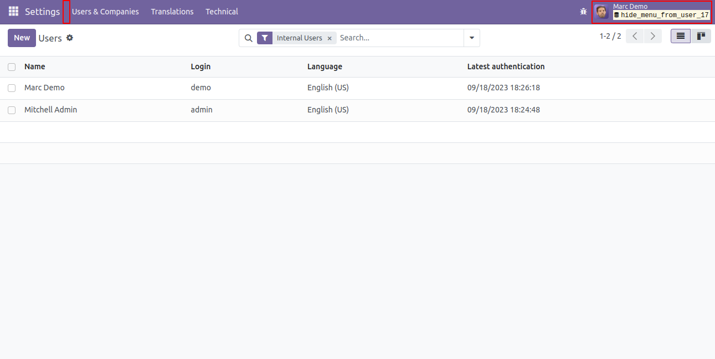Switch to kanban view

(x=701, y=36)
